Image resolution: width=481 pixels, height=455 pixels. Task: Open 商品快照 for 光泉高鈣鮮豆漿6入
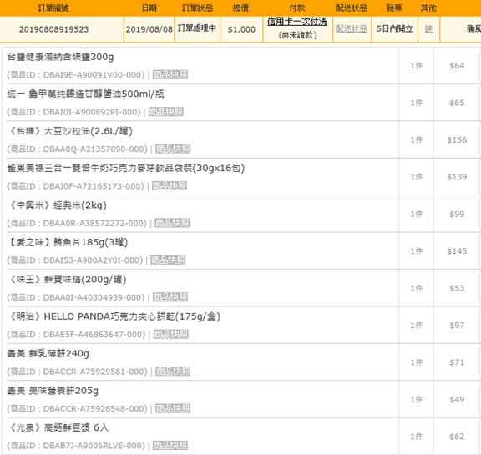pos(170,446)
